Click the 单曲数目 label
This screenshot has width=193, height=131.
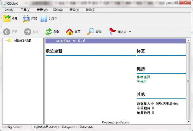click(x=144, y=113)
